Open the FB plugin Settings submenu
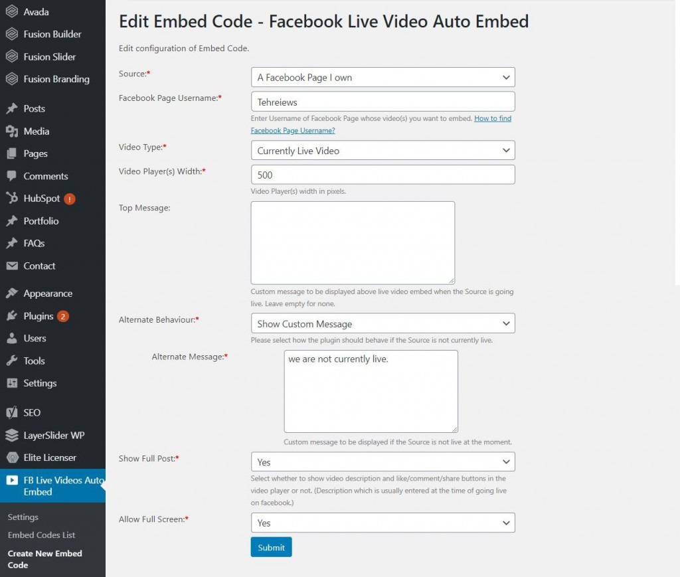 tap(23, 517)
